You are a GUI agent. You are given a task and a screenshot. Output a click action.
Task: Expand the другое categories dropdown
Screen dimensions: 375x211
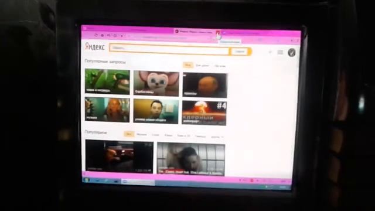(x=217, y=137)
